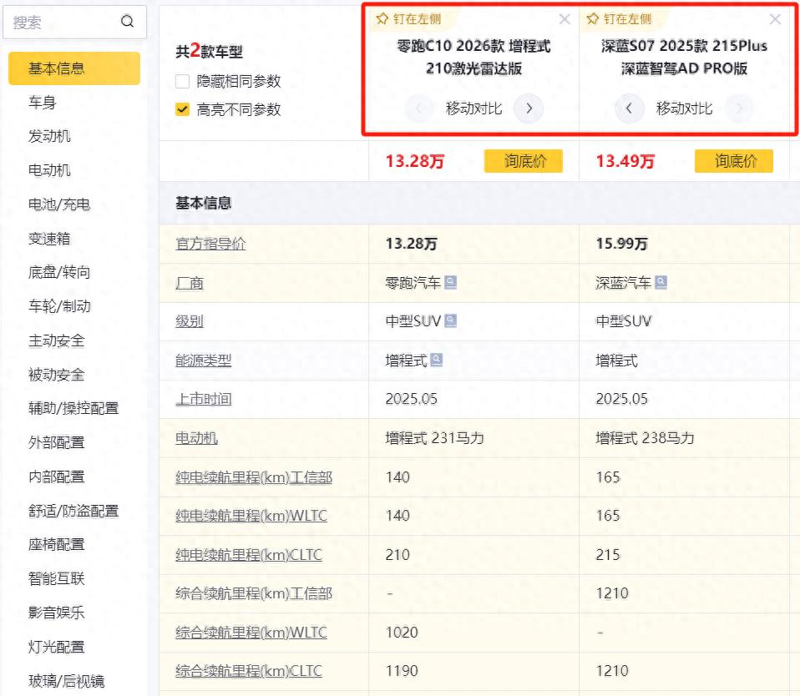800x696 pixels.
Task: Open 综合续航里程(km)WLTC link
Action: pos(251,633)
